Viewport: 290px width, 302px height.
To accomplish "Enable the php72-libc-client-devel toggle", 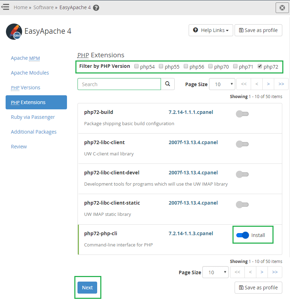I will [242, 174].
